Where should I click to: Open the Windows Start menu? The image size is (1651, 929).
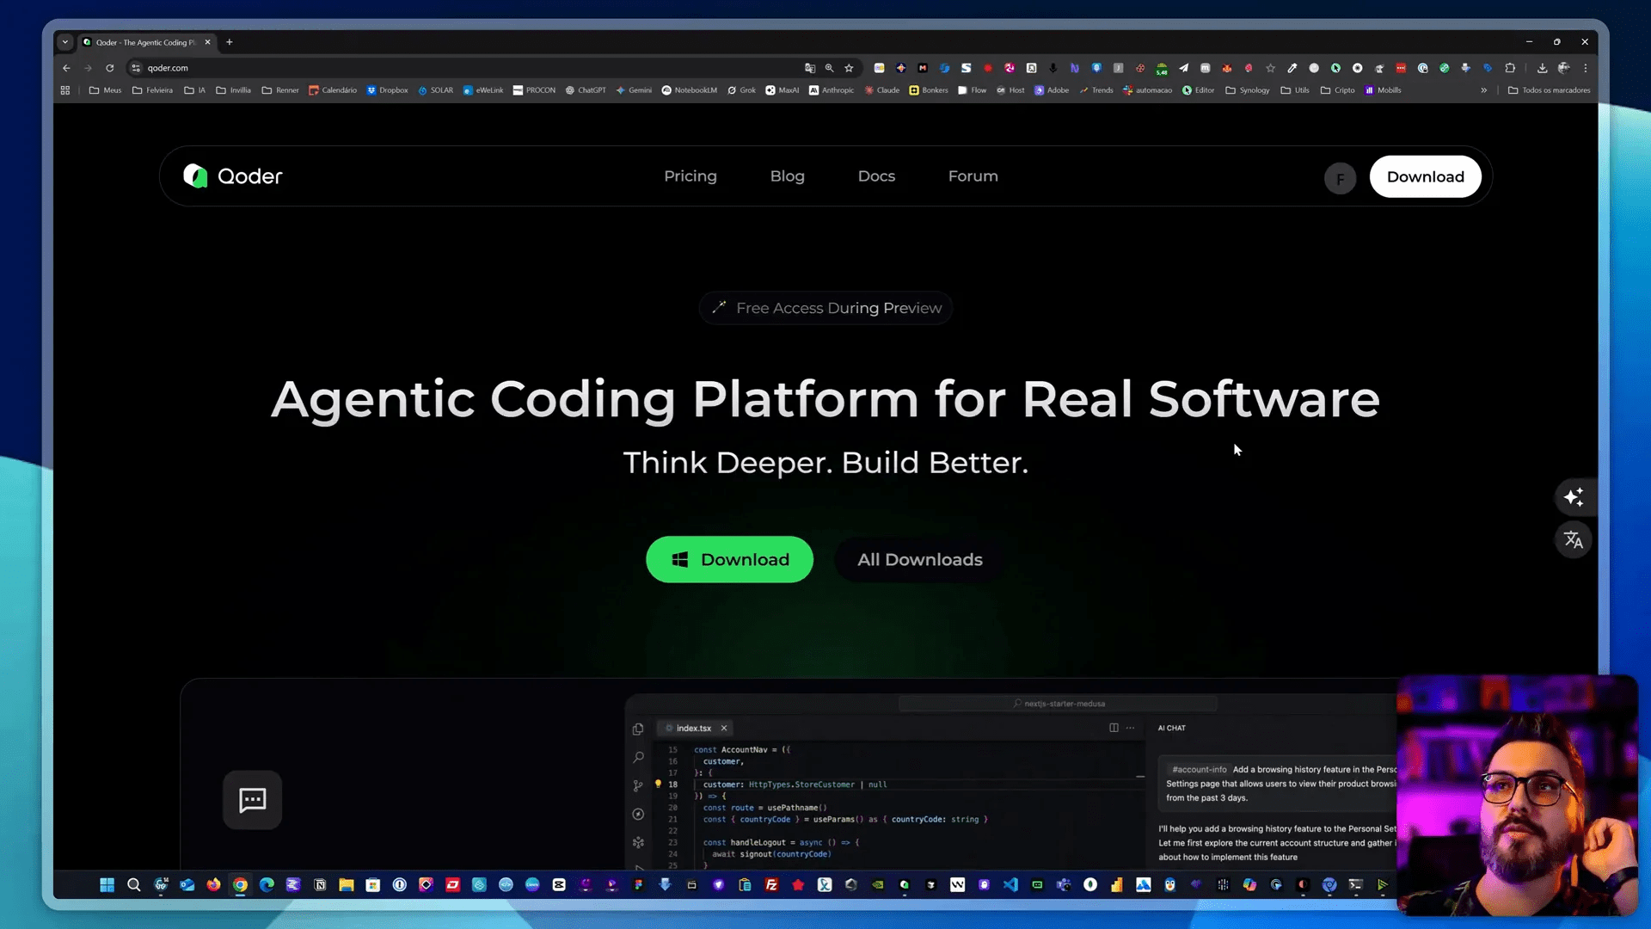coord(107,885)
